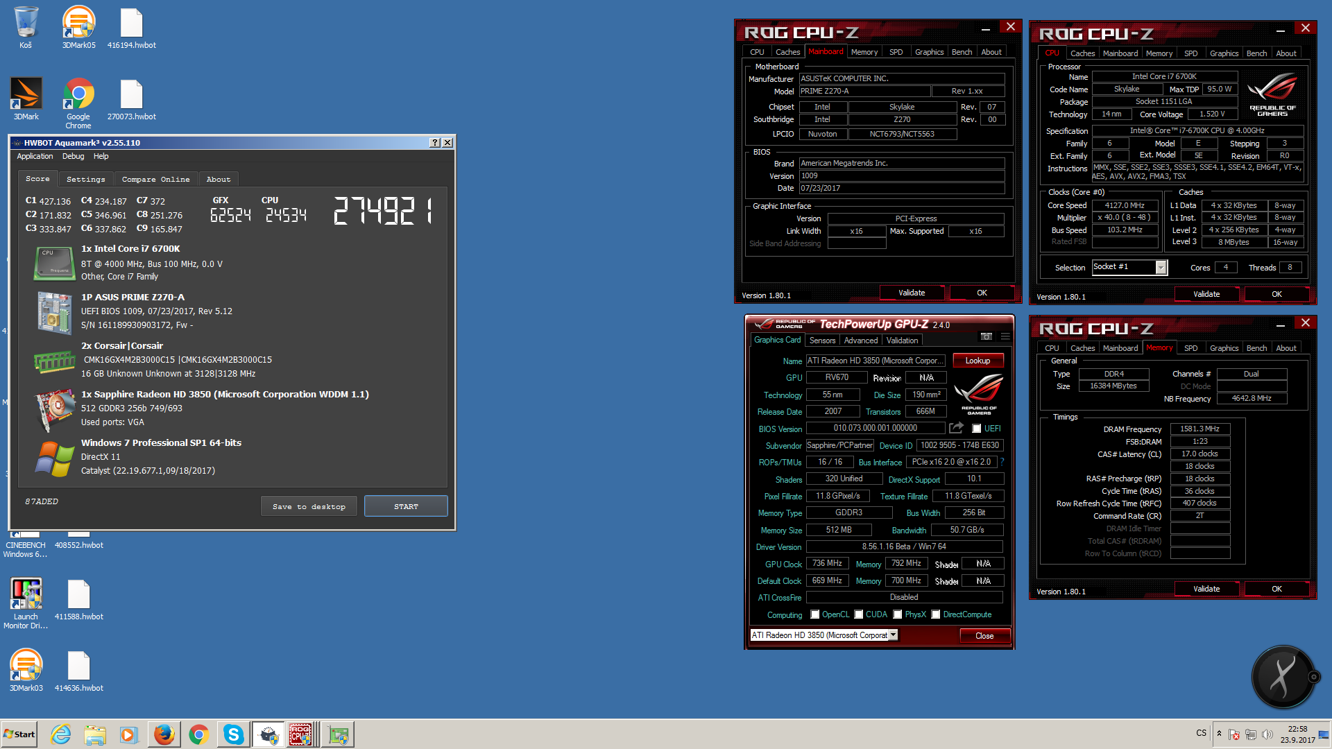1332x749 pixels.
Task: Click the Windows Start button
Action: pyautogui.click(x=19, y=734)
